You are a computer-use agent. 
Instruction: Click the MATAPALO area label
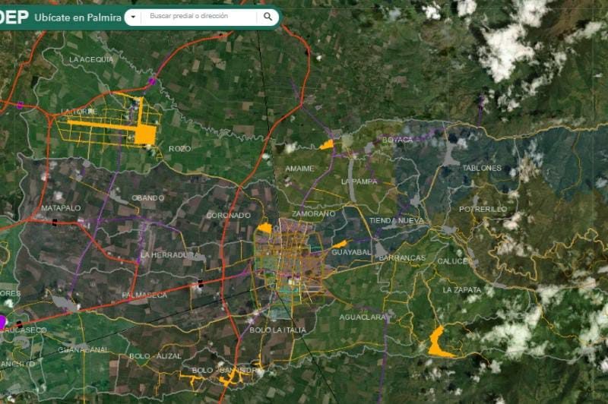pos(61,208)
